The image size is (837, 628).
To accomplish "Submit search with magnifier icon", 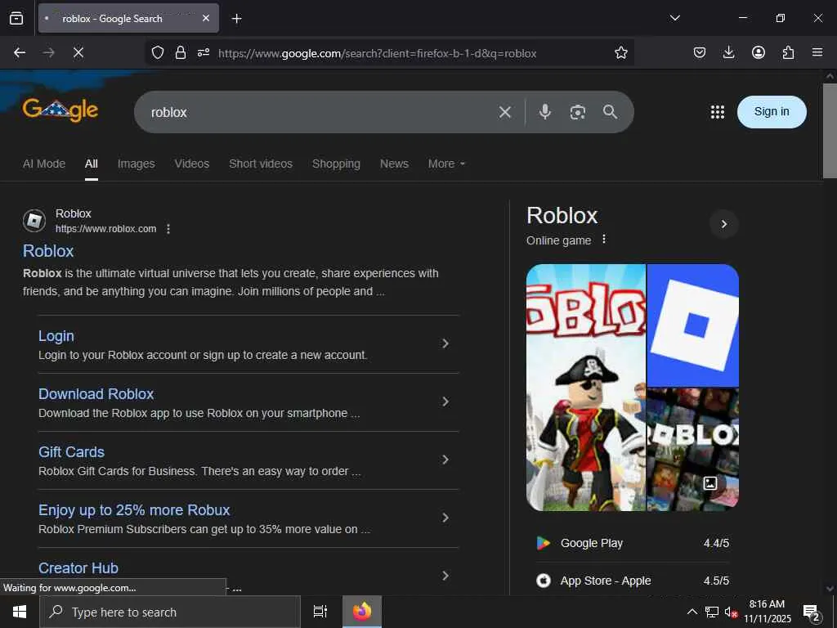I will [610, 111].
